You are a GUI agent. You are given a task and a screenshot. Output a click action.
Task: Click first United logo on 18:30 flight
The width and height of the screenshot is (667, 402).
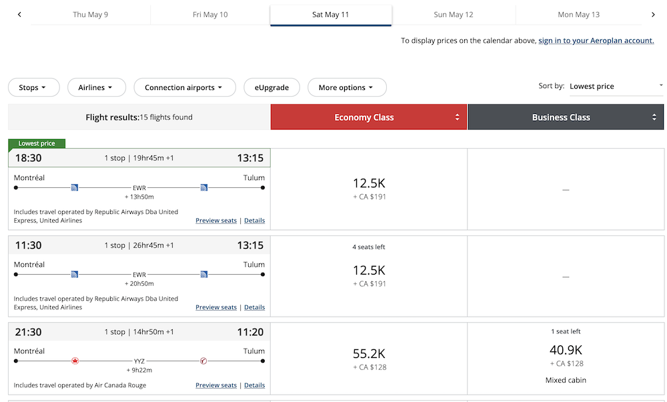75,188
